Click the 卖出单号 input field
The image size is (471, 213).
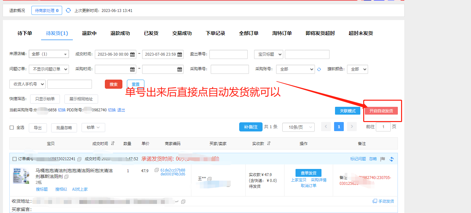pyautogui.click(x=228, y=54)
